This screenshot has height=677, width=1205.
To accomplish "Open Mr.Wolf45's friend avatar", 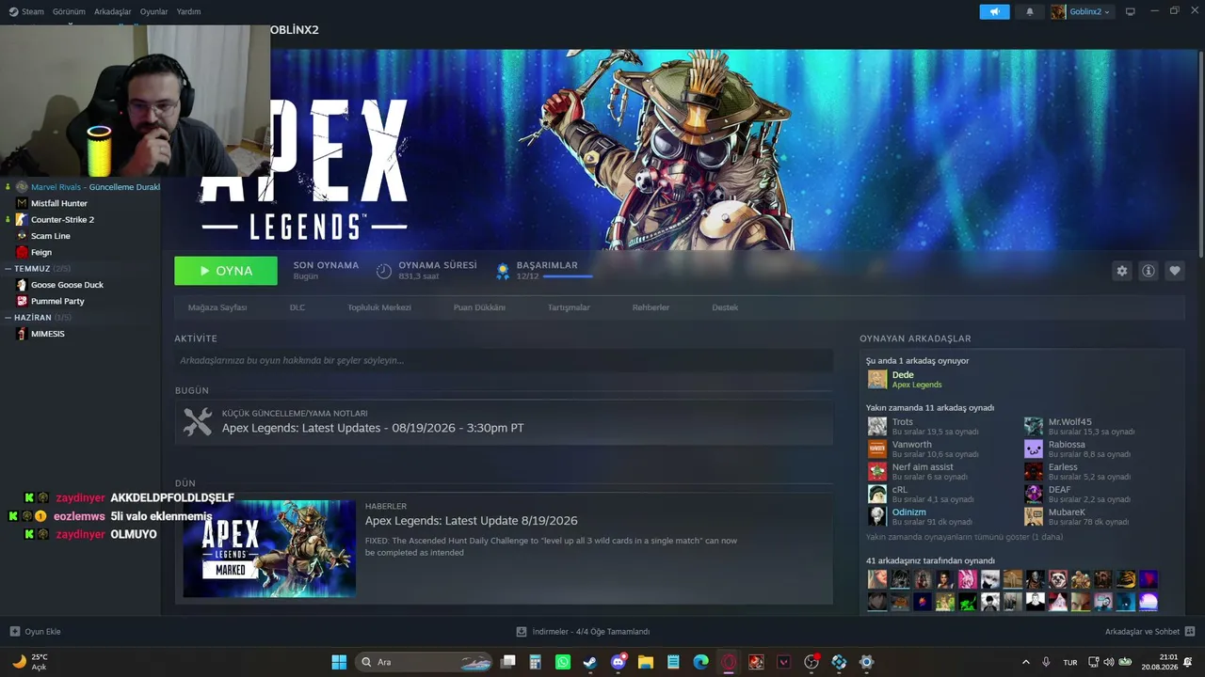I will pyautogui.click(x=1034, y=426).
